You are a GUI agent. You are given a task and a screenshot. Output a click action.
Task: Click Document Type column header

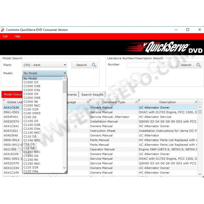coord(113,102)
